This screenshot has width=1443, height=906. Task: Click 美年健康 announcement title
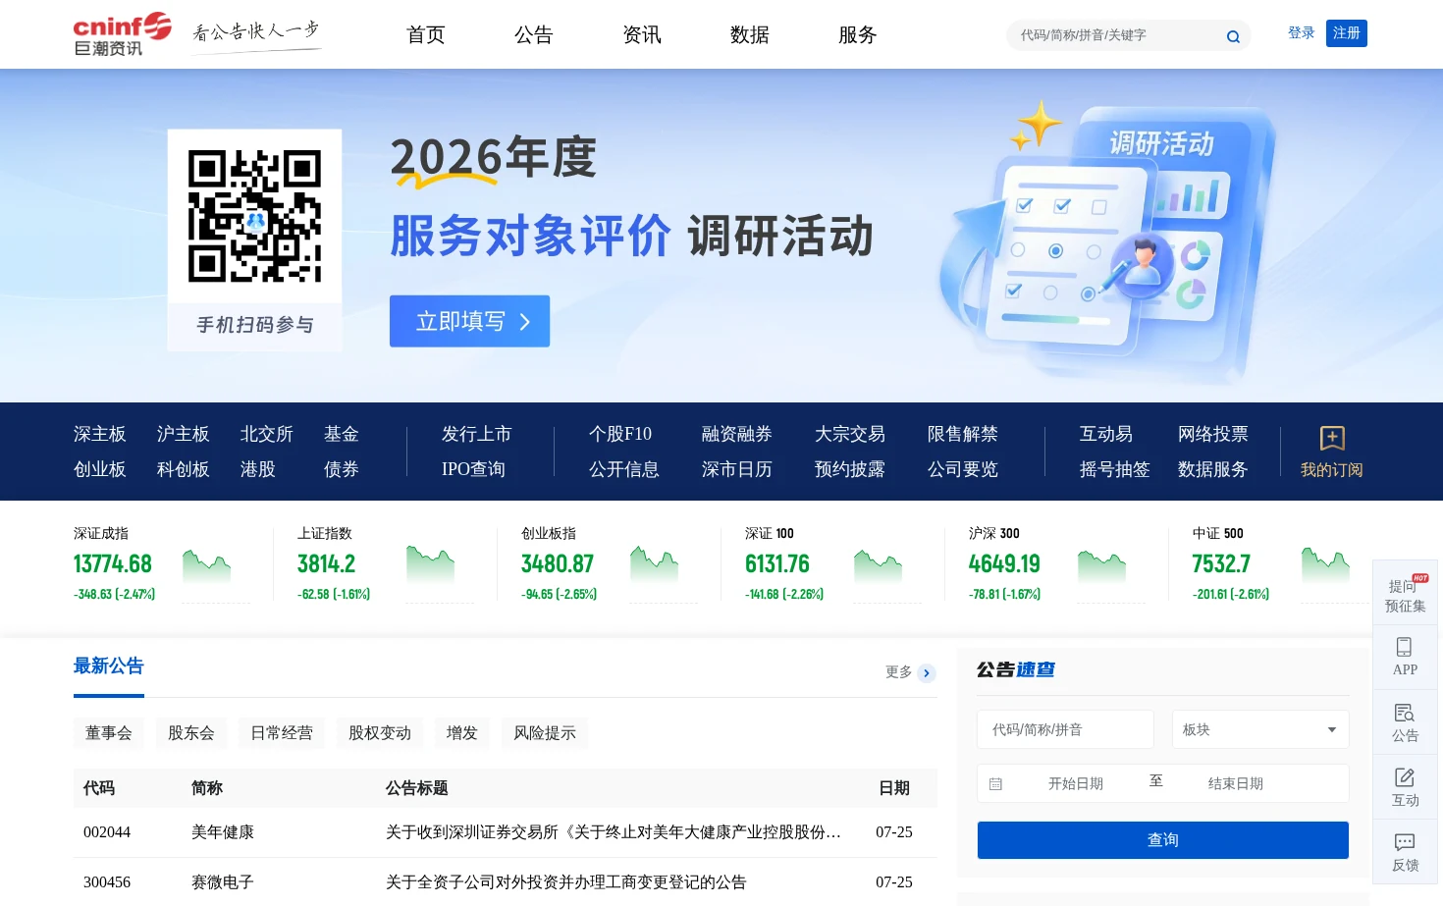(614, 832)
